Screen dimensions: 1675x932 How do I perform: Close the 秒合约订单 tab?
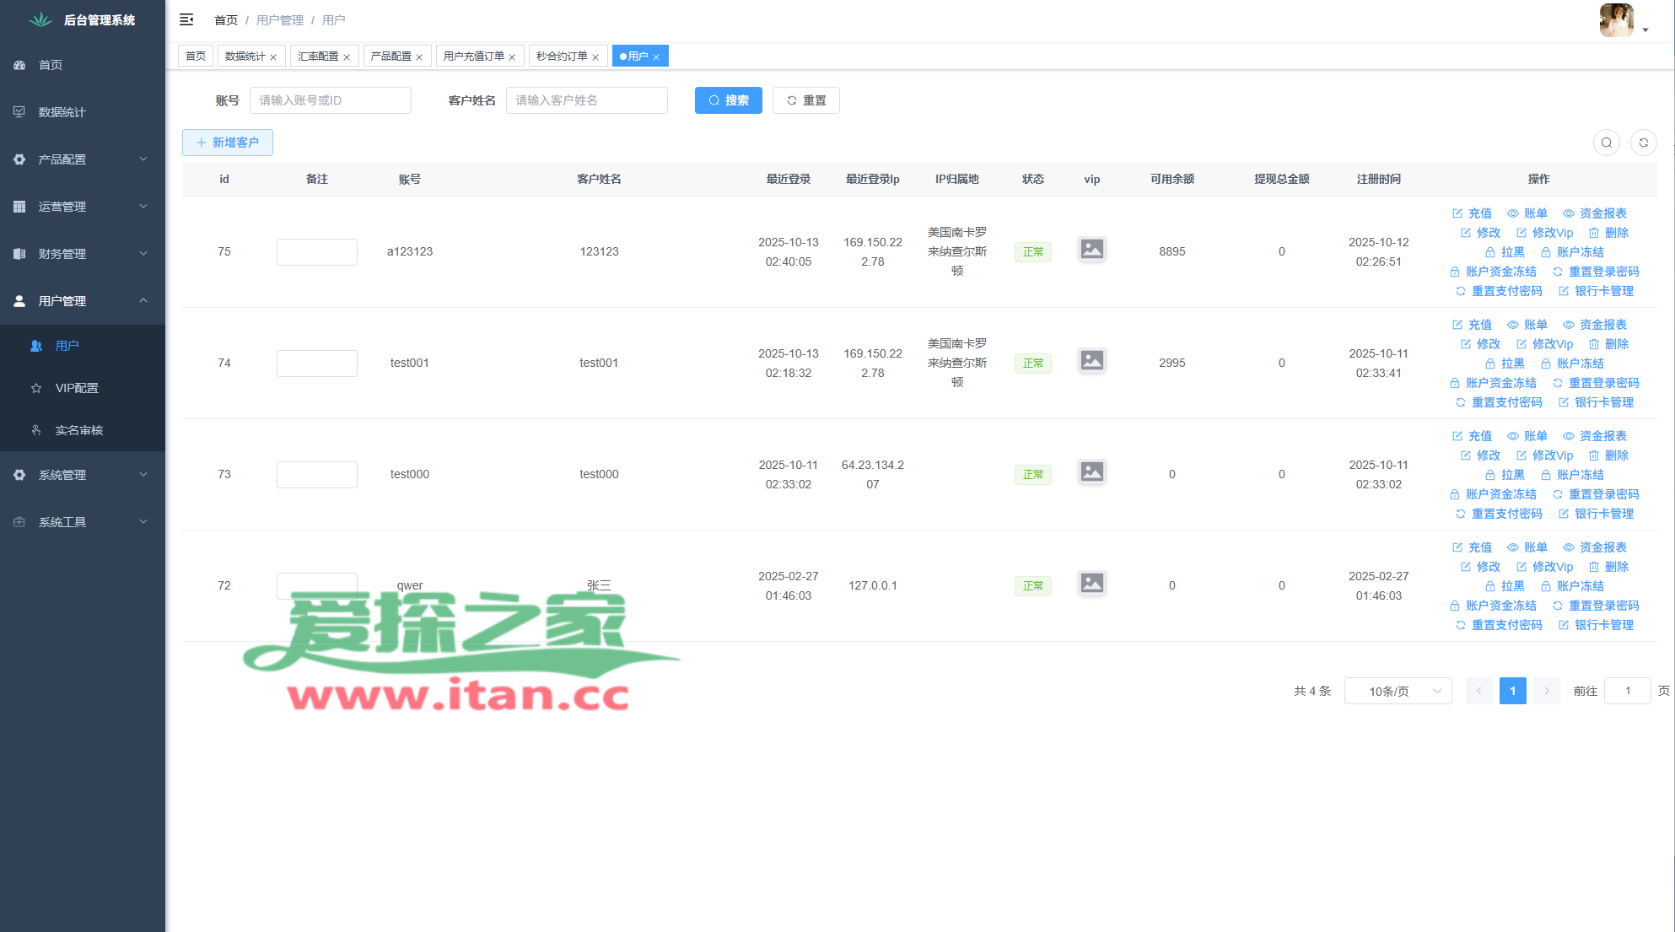(x=595, y=57)
